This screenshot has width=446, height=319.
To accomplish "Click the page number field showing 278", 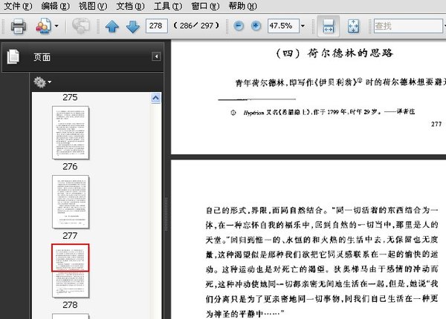I will point(156,26).
